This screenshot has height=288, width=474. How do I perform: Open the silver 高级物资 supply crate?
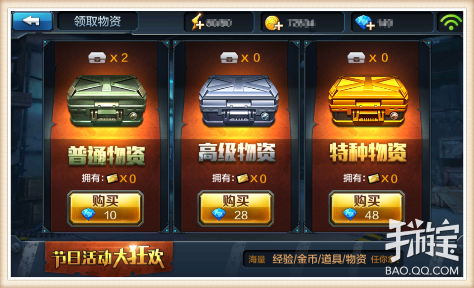click(x=239, y=101)
